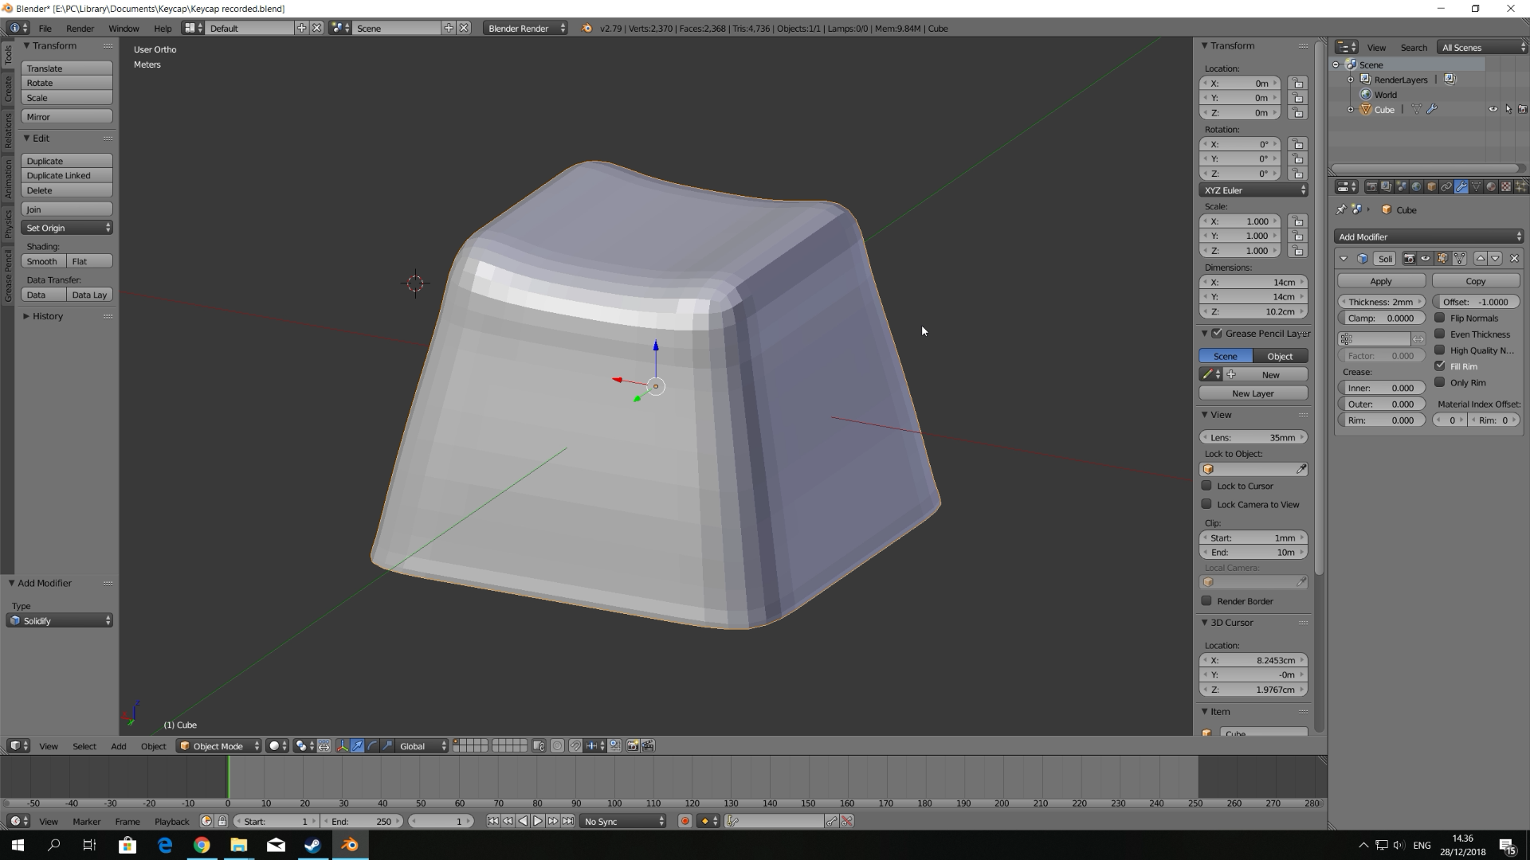Click the Mirror button

point(67,116)
